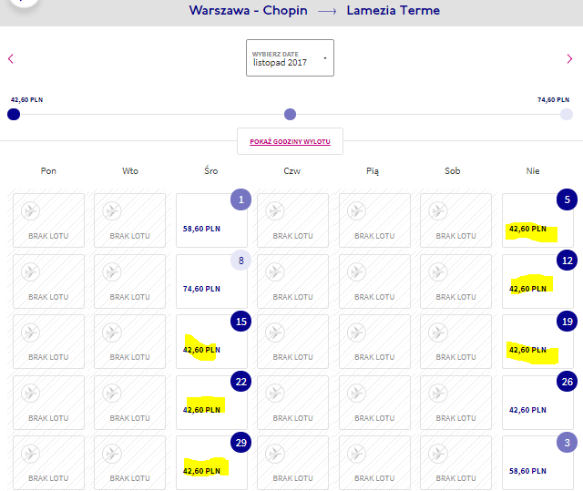Click the Śro weekday header
The image size is (583, 491).
click(x=210, y=170)
